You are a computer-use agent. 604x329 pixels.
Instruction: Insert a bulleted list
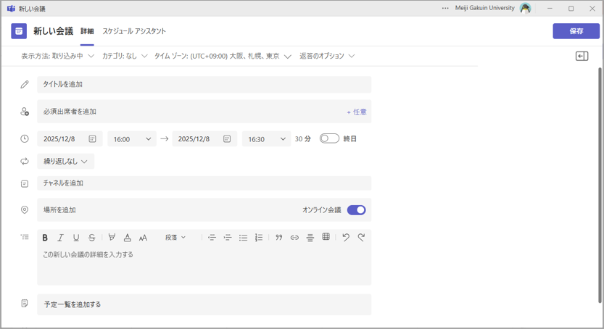click(x=243, y=238)
